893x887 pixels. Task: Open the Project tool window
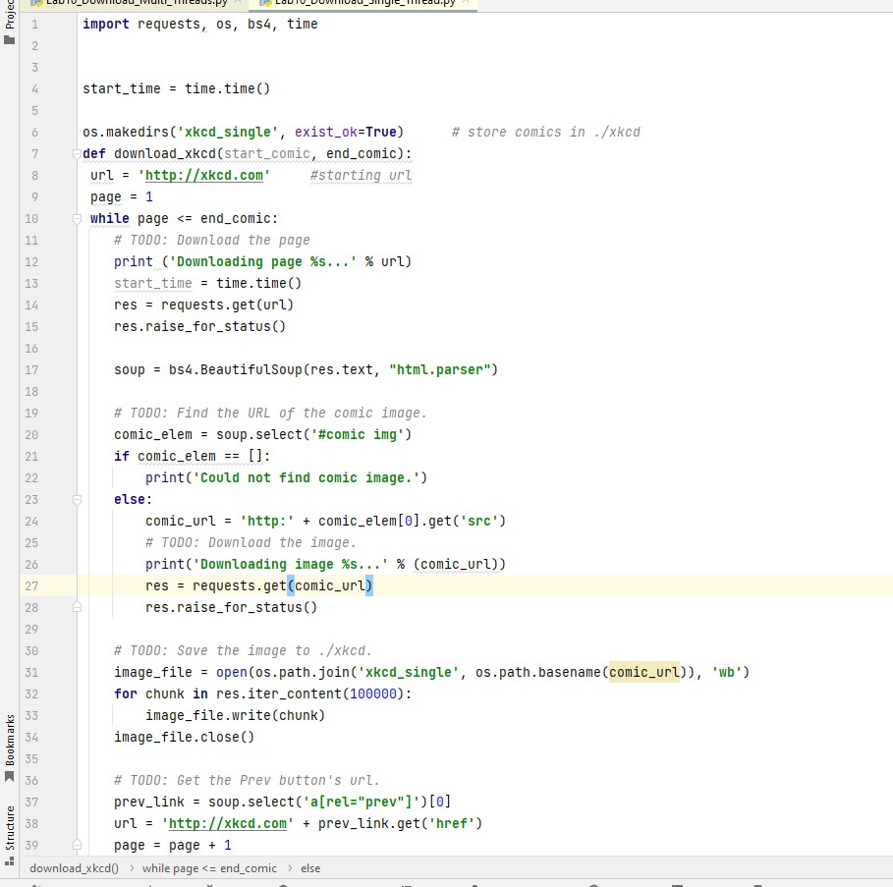click(x=9, y=23)
